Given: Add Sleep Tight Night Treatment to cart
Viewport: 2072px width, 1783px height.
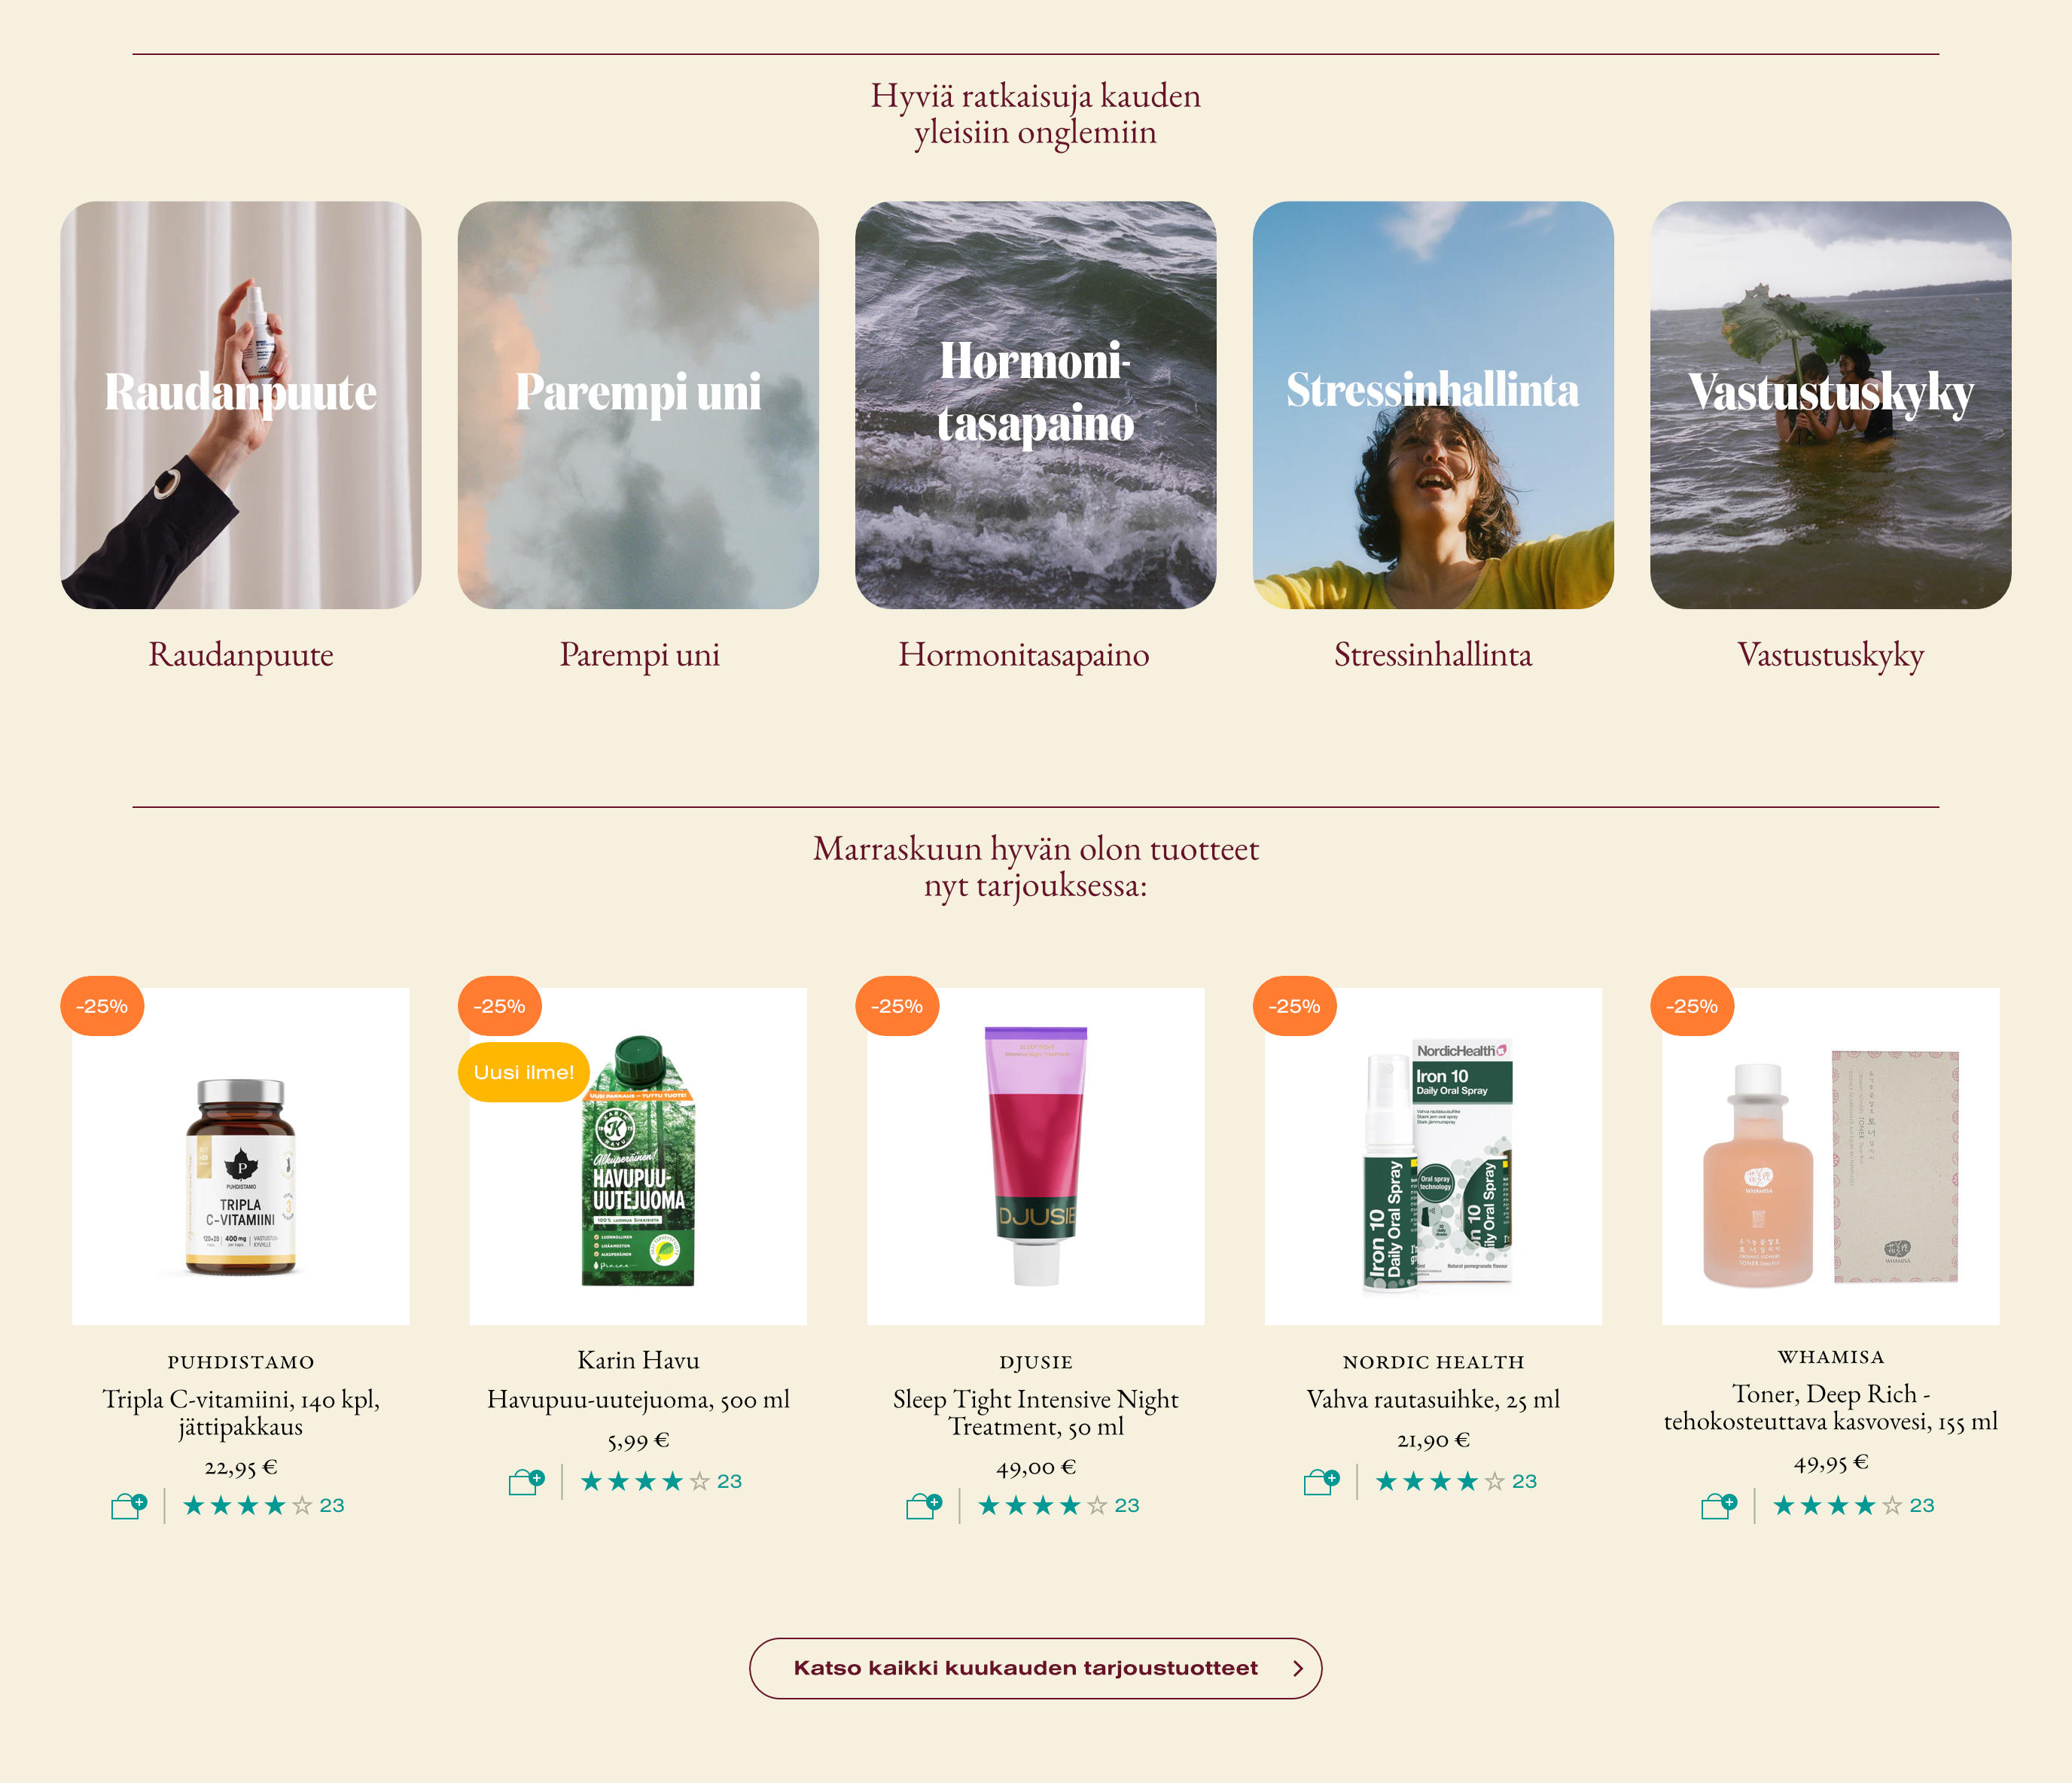Looking at the screenshot, I should click(x=924, y=1506).
